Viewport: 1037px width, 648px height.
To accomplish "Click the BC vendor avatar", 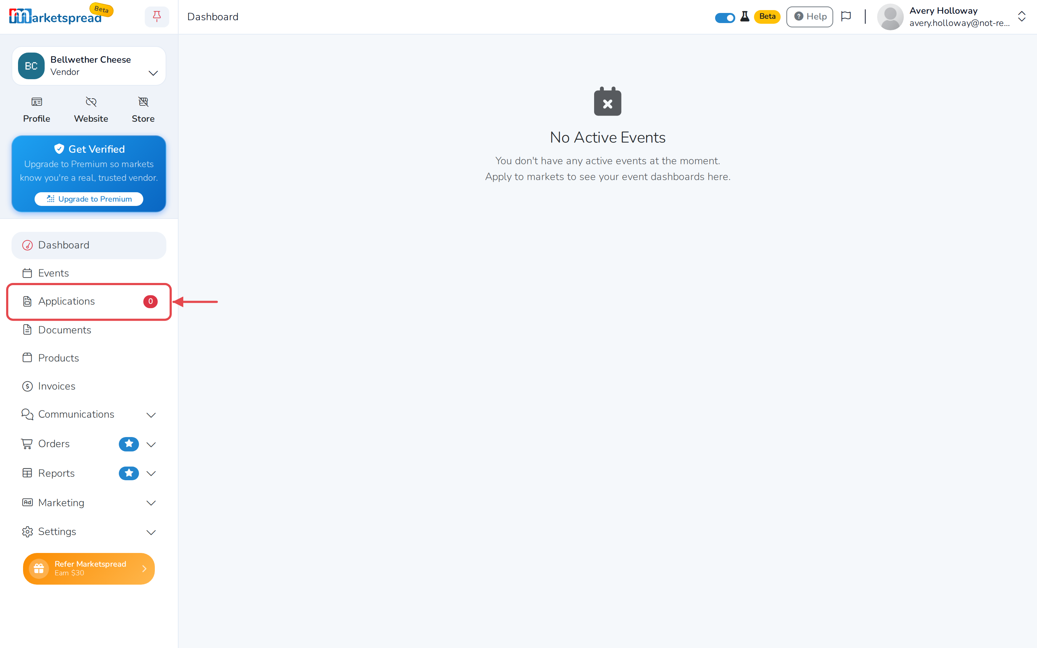I will [31, 66].
